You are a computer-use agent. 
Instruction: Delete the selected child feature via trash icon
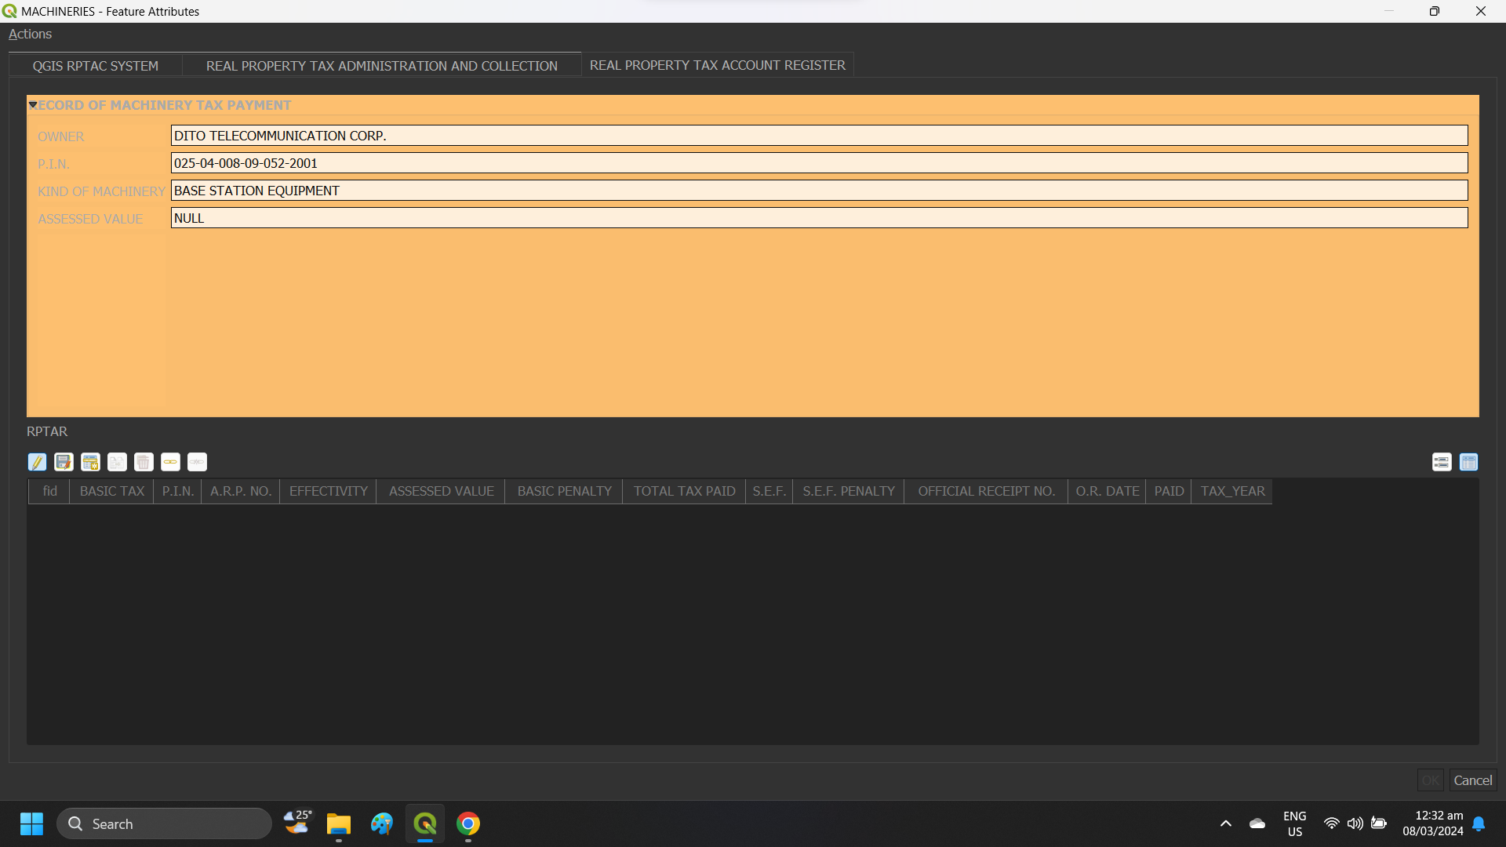[144, 462]
